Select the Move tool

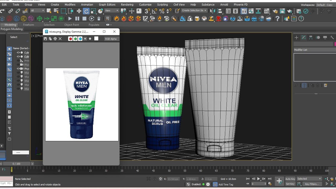pyautogui.click(x=79, y=11)
